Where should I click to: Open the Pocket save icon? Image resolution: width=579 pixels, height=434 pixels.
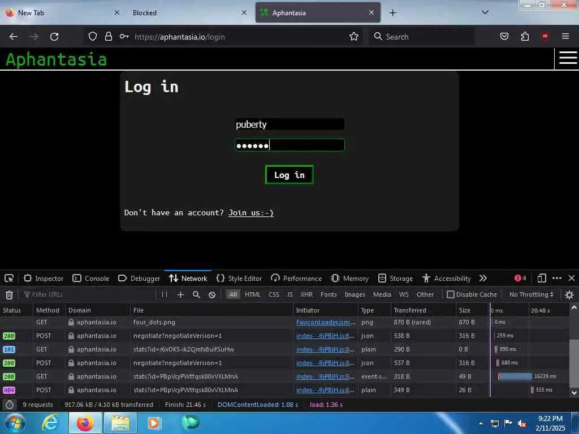click(x=504, y=36)
